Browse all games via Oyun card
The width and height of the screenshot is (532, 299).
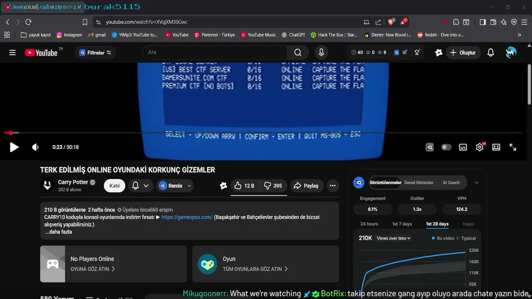(x=266, y=264)
